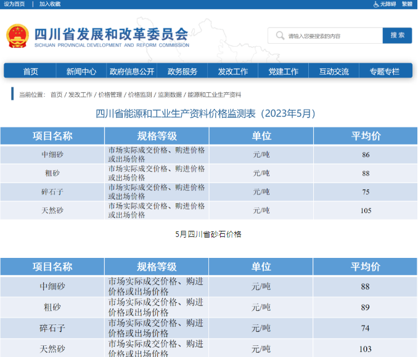Open the 党建工作 navigation item
The image size is (418, 357).
pyautogui.click(x=283, y=71)
